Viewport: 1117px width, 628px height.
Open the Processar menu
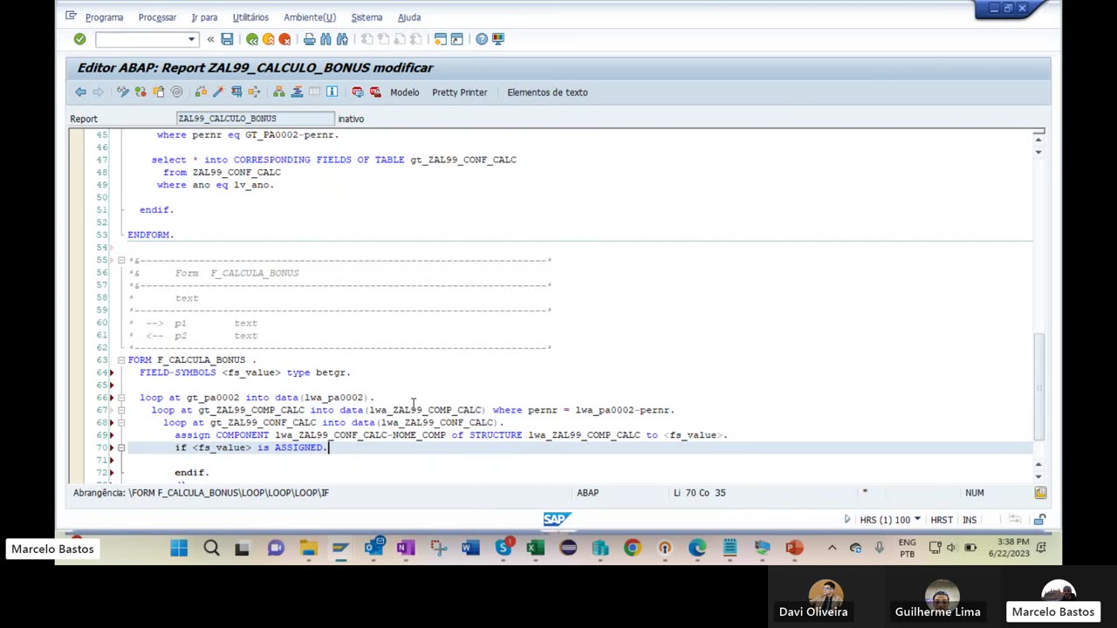coord(157,17)
